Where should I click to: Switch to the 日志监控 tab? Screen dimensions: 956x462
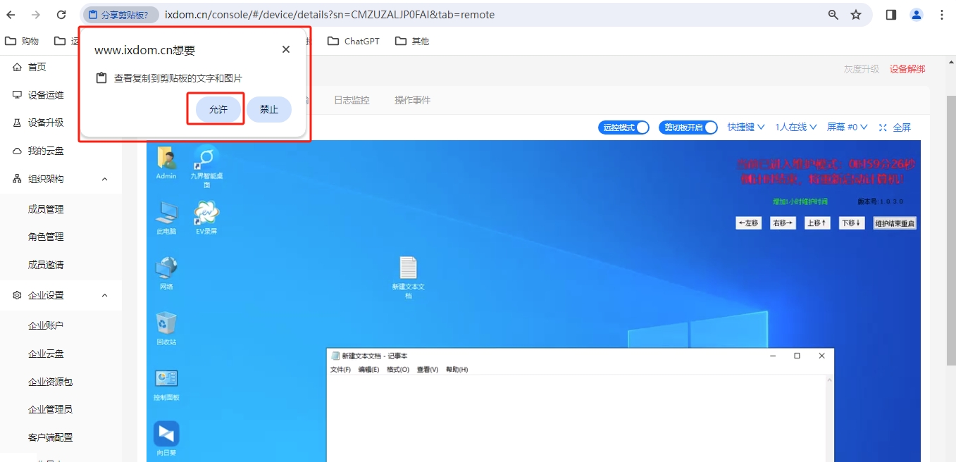[352, 100]
